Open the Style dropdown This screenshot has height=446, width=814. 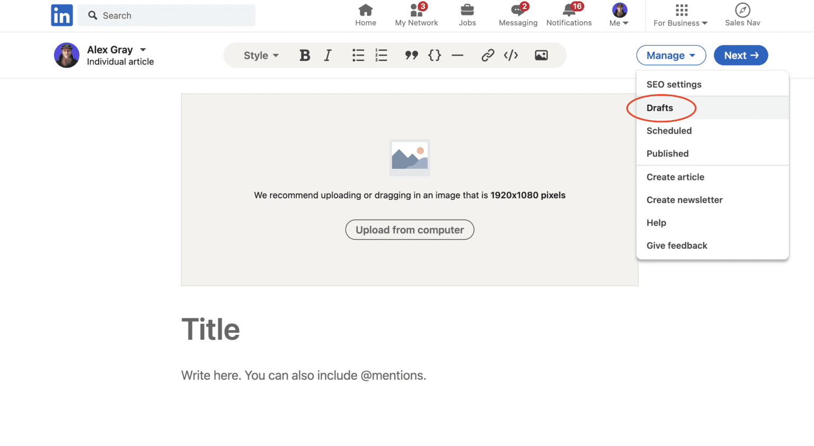(260, 55)
